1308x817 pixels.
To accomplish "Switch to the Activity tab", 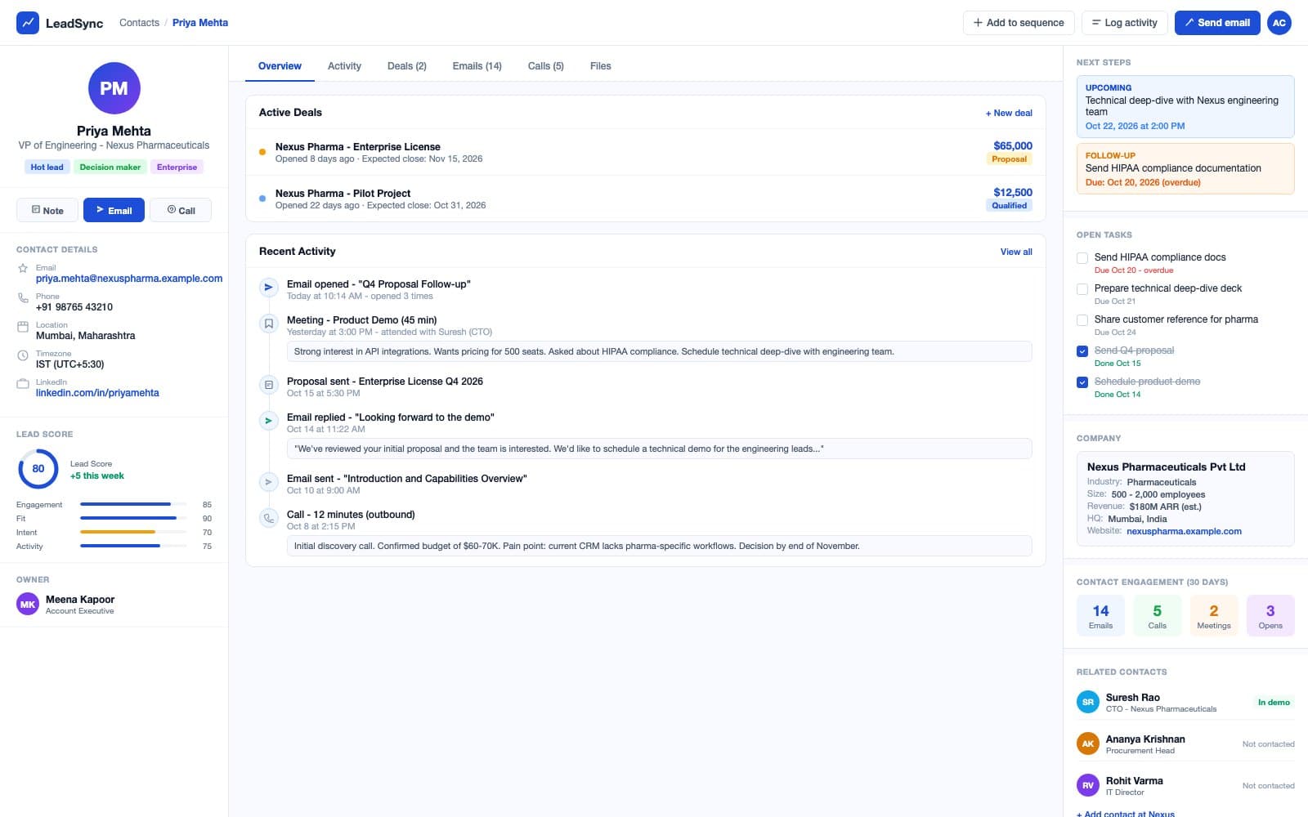I will click(344, 66).
